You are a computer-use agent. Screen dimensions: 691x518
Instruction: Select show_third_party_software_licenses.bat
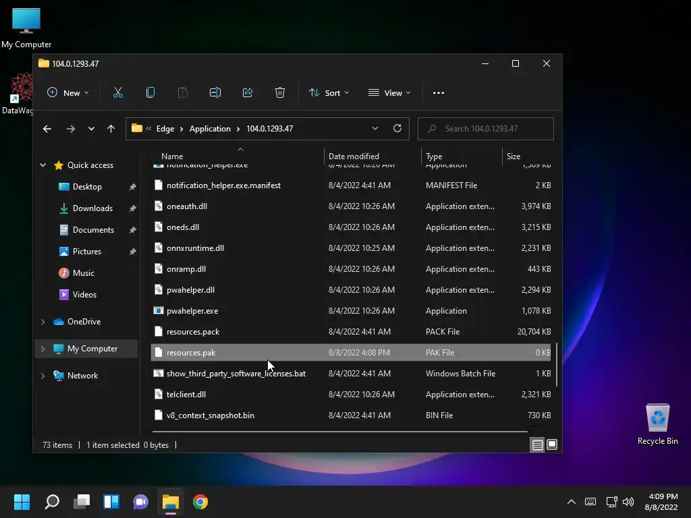click(x=351, y=374)
